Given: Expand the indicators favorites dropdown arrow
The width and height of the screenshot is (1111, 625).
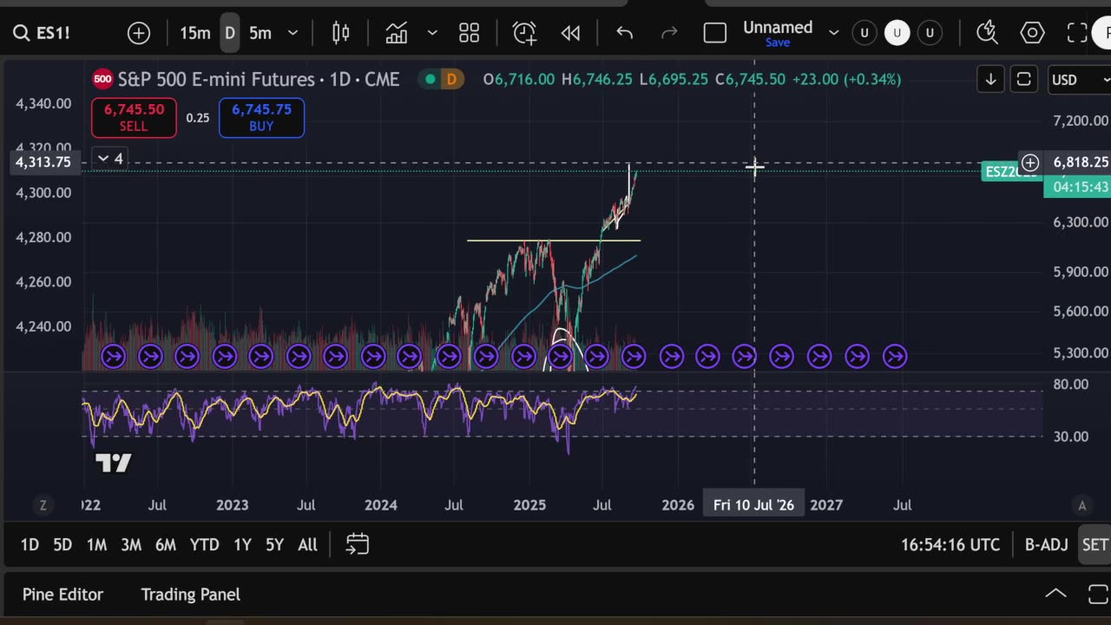Looking at the screenshot, I should 432,33.
